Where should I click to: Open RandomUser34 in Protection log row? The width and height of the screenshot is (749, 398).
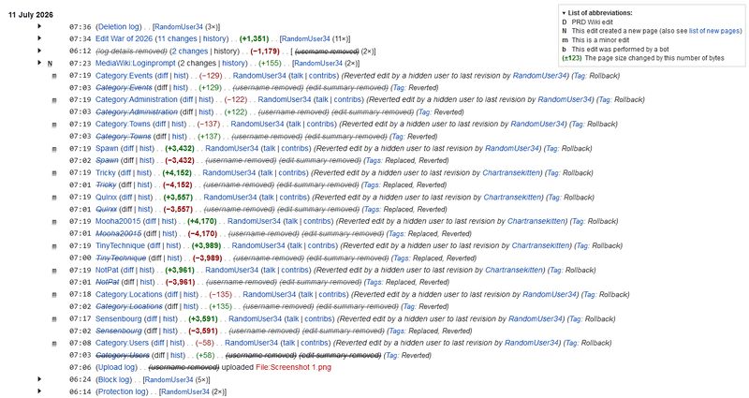[x=185, y=391]
